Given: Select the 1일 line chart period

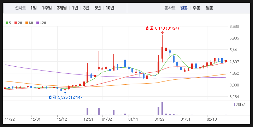Looking at the screenshot, I should coord(34,8).
